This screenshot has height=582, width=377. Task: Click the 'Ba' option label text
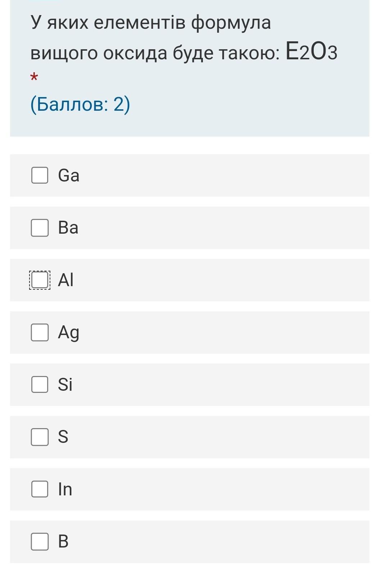(68, 228)
